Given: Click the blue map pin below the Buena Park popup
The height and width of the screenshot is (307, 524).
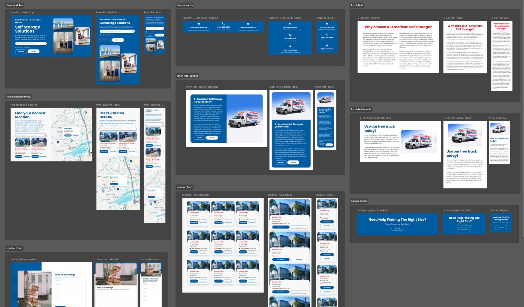Looking at the screenshot, I should tap(72, 141).
